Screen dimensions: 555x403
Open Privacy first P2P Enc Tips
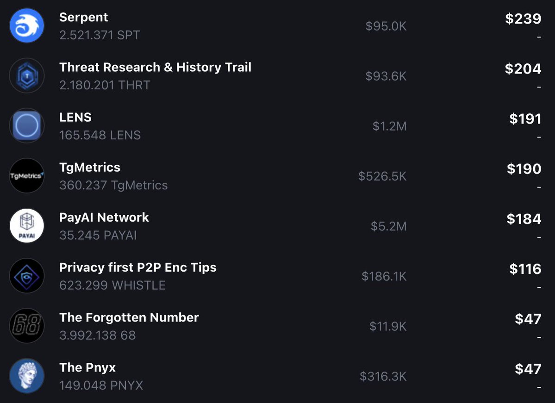(x=137, y=267)
